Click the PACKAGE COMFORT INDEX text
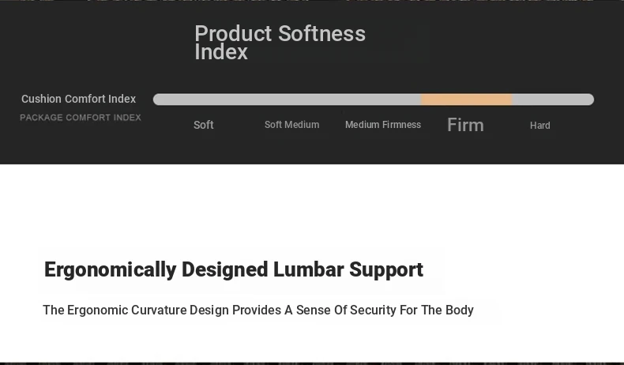The width and height of the screenshot is (624, 365). coord(81,118)
